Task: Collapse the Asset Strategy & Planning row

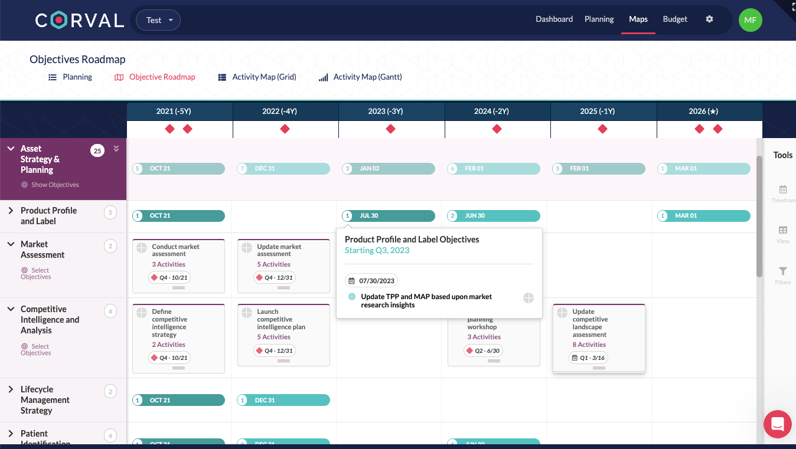Action: (11, 149)
